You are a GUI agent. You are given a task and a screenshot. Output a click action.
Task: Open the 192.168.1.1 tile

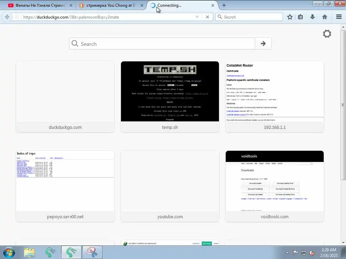tap(274, 97)
